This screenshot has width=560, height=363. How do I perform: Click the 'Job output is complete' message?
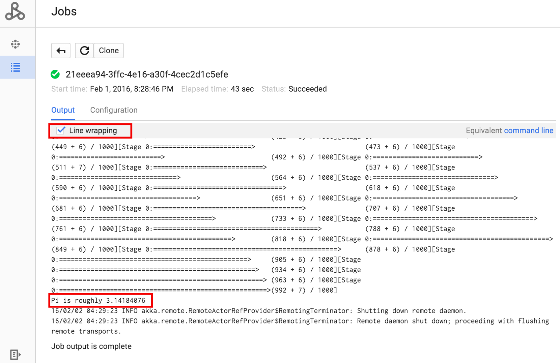click(91, 346)
